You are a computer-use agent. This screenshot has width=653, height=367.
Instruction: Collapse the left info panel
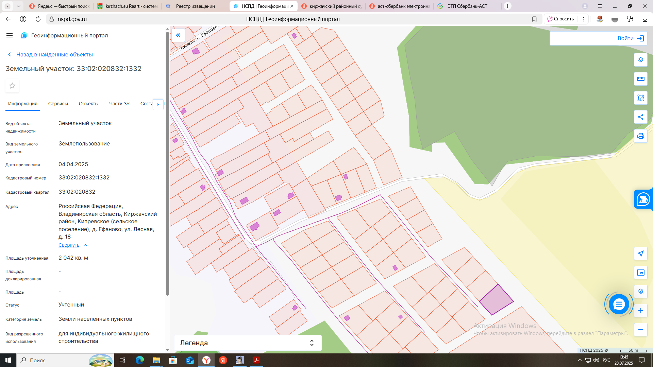pos(178,35)
